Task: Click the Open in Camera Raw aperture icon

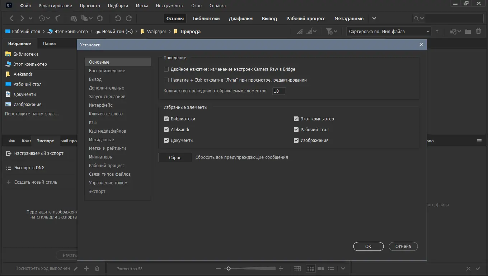Action: click(100, 18)
